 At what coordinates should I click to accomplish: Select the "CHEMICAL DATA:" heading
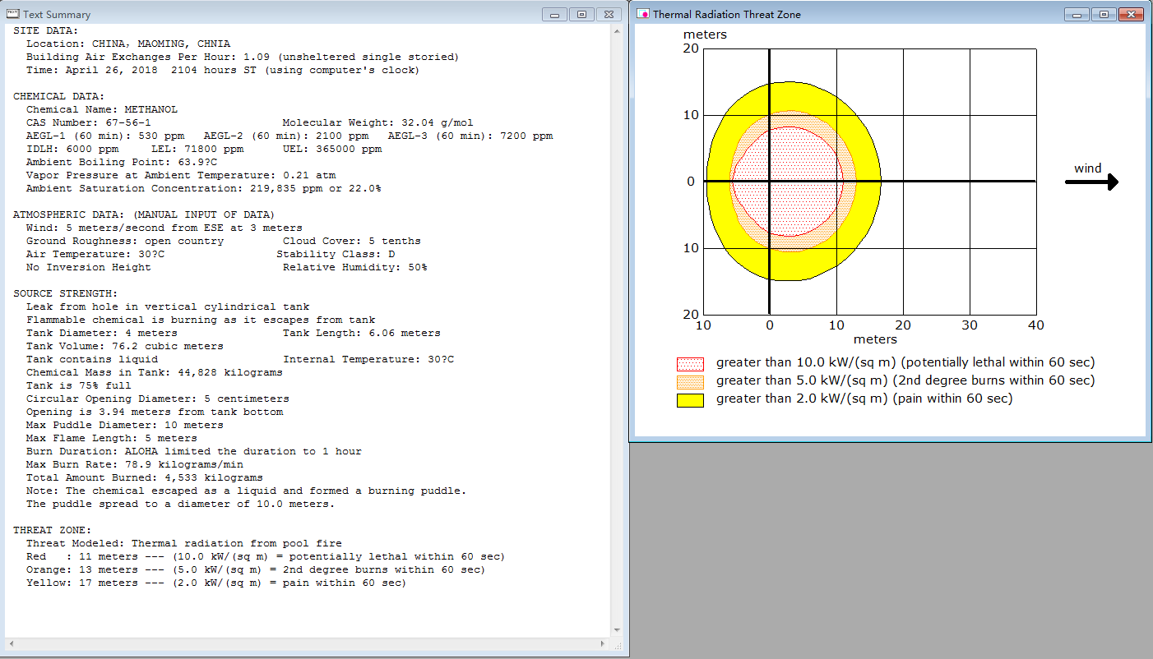click(x=59, y=96)
